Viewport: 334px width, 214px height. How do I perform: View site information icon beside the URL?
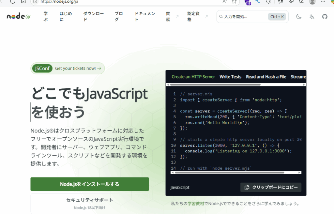35,2
